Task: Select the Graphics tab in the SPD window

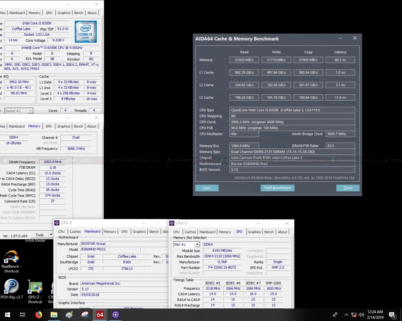Action: (x=254, y=232)
